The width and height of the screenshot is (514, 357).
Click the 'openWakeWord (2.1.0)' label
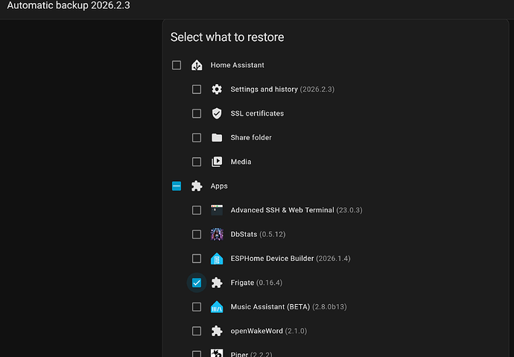[x=269, y=331]
